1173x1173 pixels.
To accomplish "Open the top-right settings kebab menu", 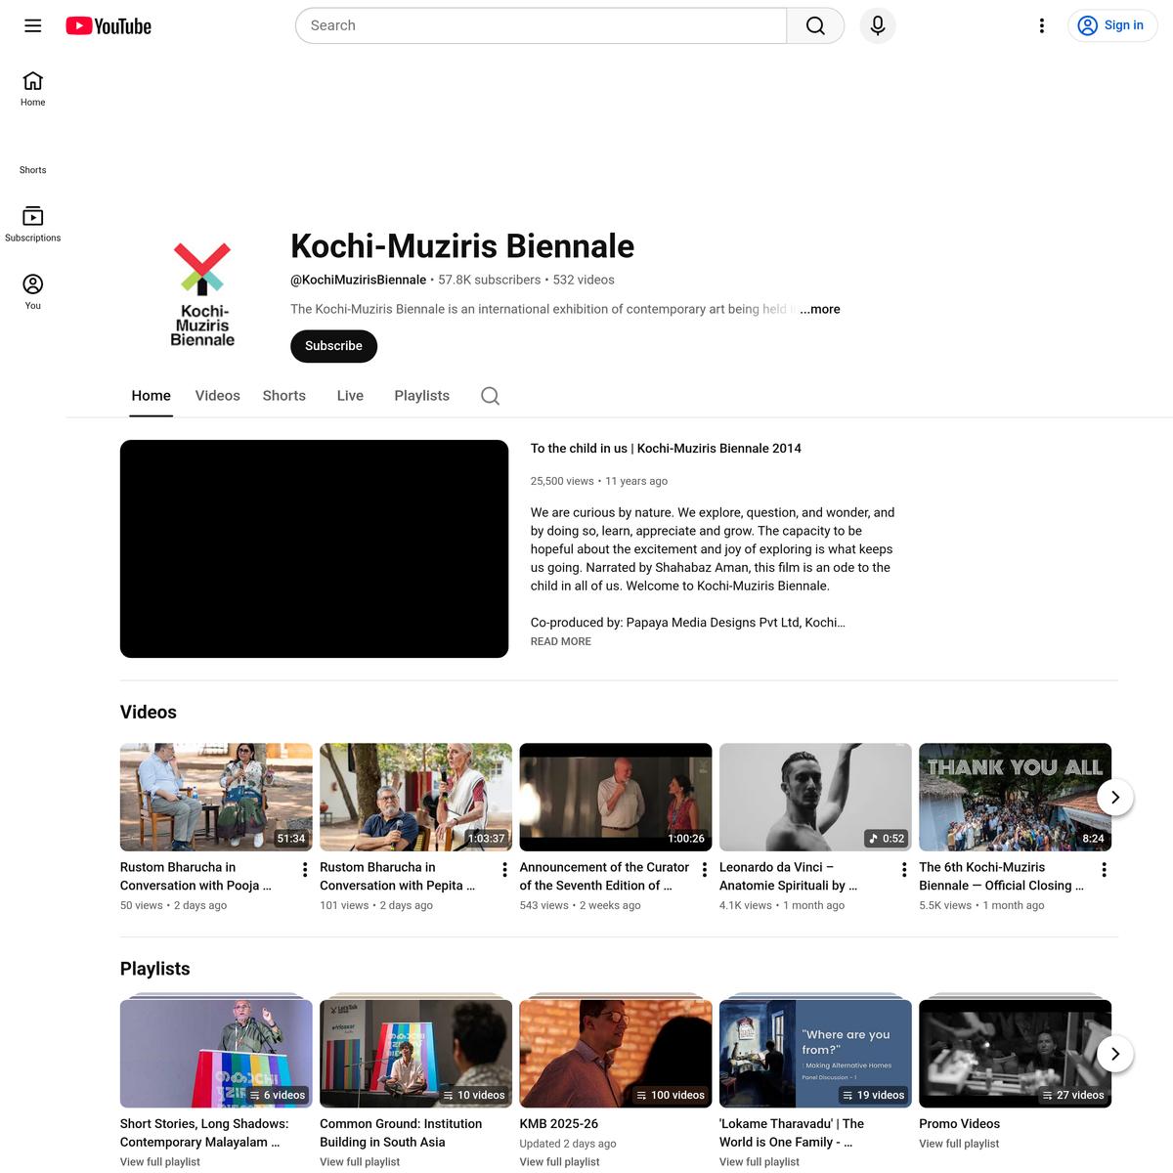I will pyautogui.click(x=1042, y=26).
